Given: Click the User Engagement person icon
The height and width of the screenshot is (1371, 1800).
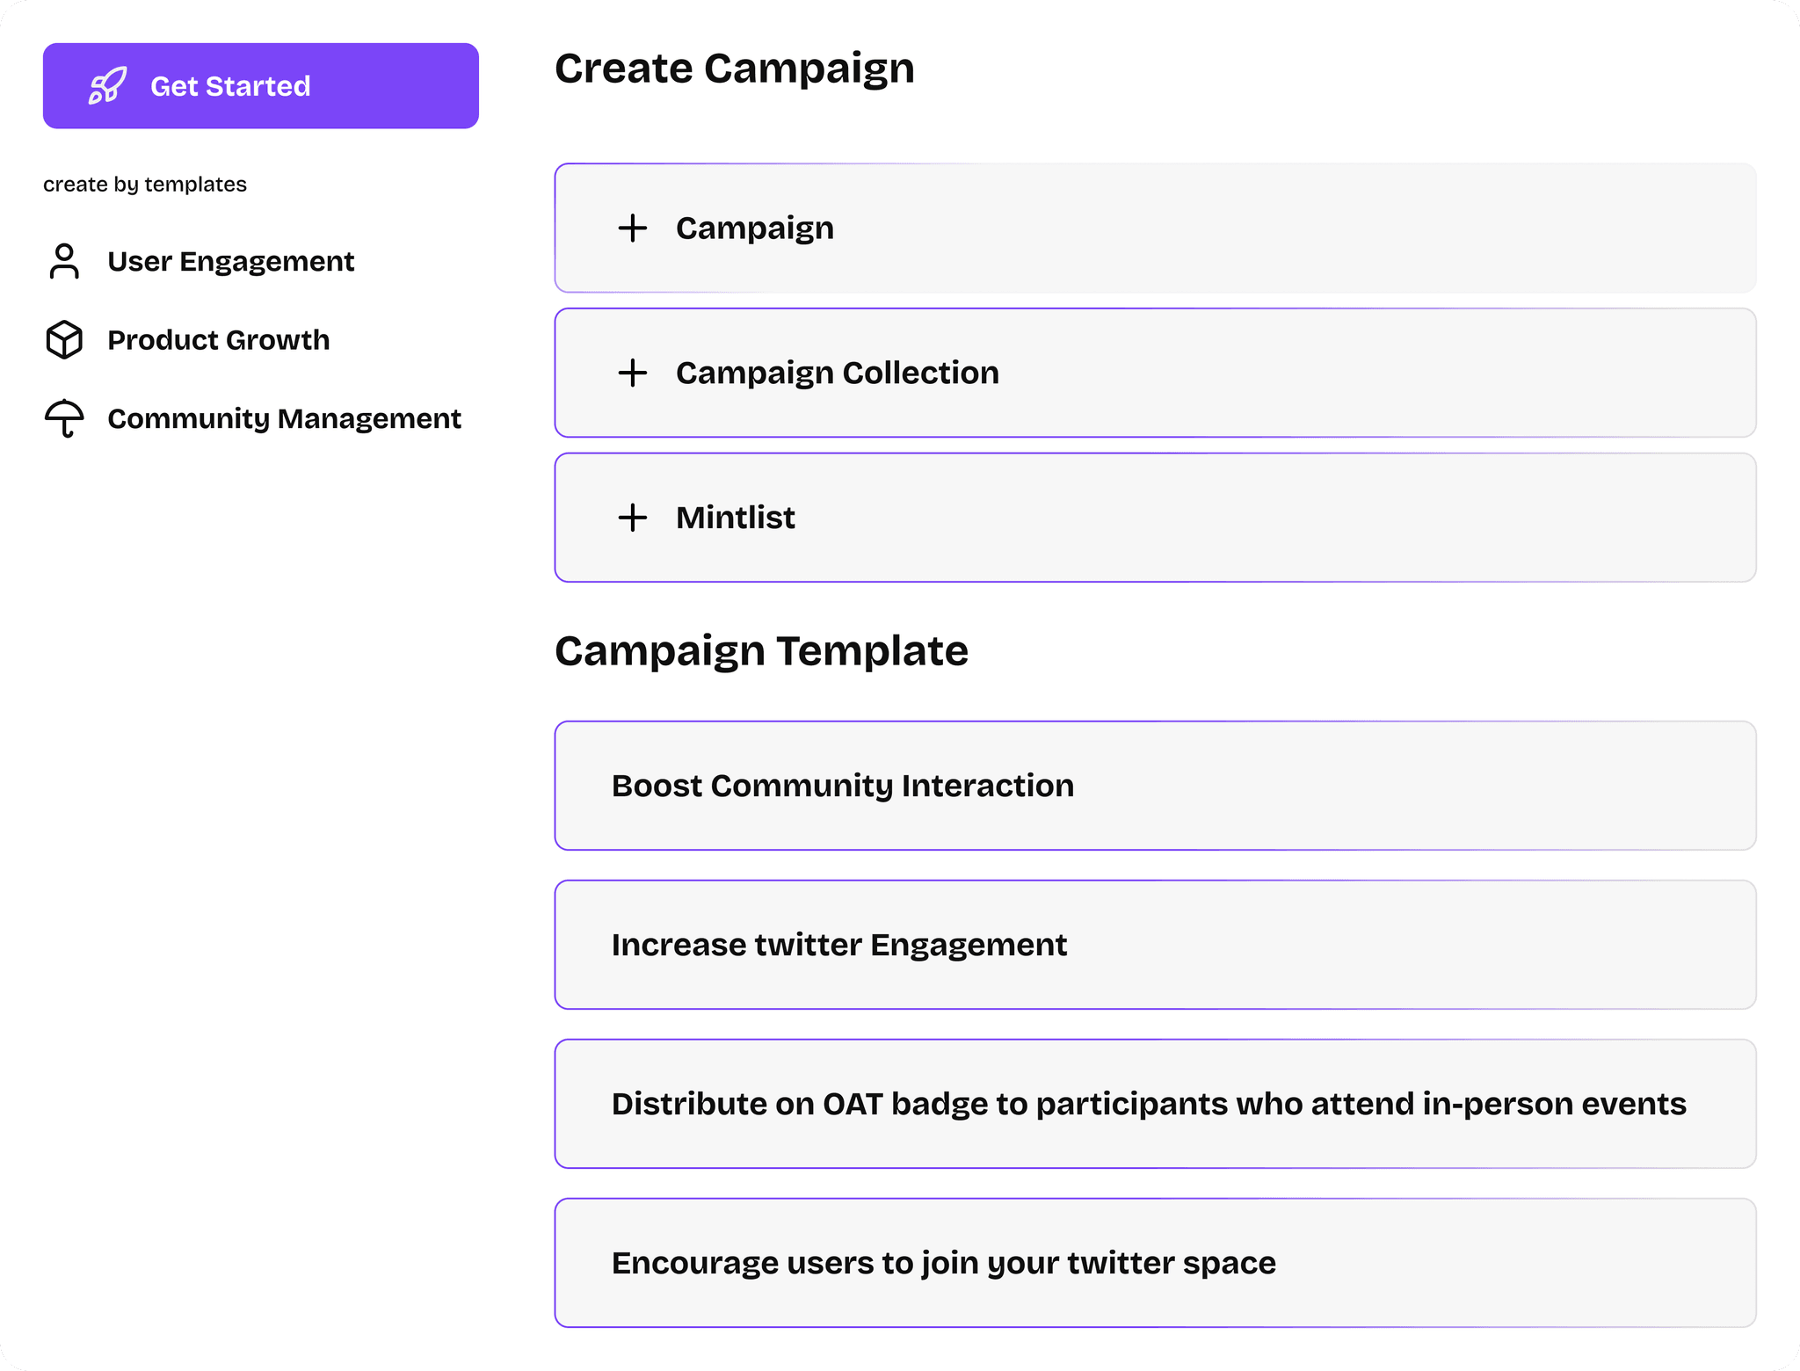Looking at the screenshot, I should [x=64, y=261].
